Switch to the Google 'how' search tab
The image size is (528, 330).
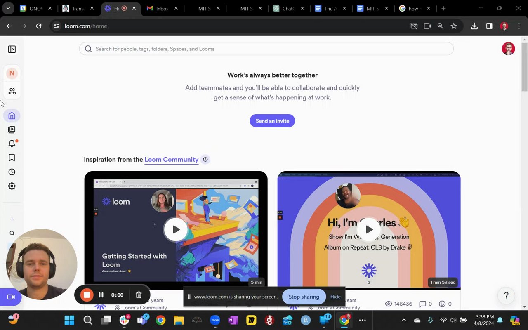click(x=415, y=8)
